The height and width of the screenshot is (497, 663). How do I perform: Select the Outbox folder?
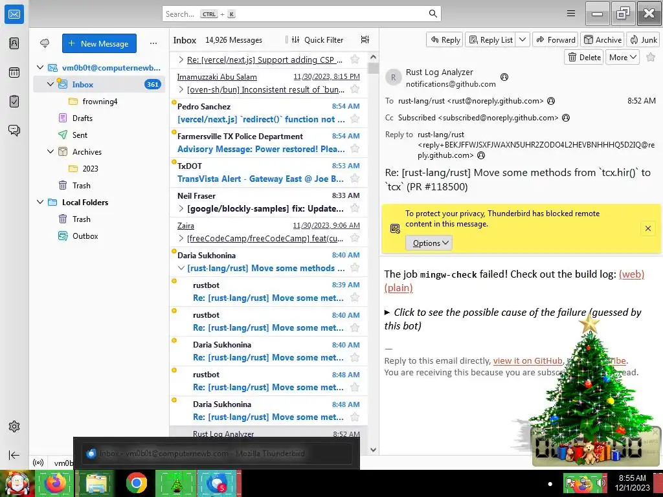[x=85, y=236]
